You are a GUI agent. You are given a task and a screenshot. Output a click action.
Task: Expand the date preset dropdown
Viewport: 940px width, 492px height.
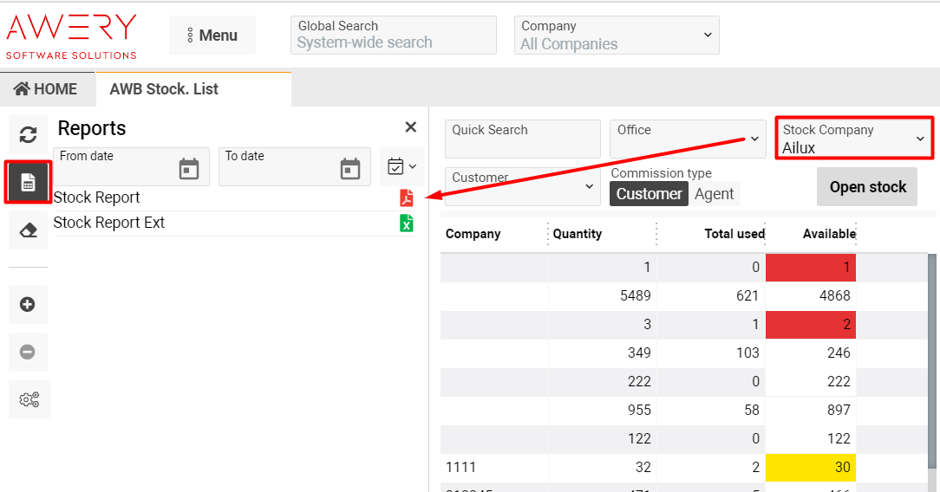tap(402, 166)
